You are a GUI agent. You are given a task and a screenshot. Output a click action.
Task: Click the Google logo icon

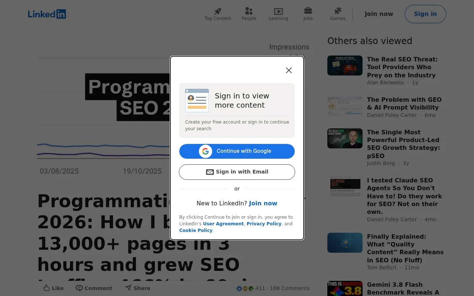(206, 151)
